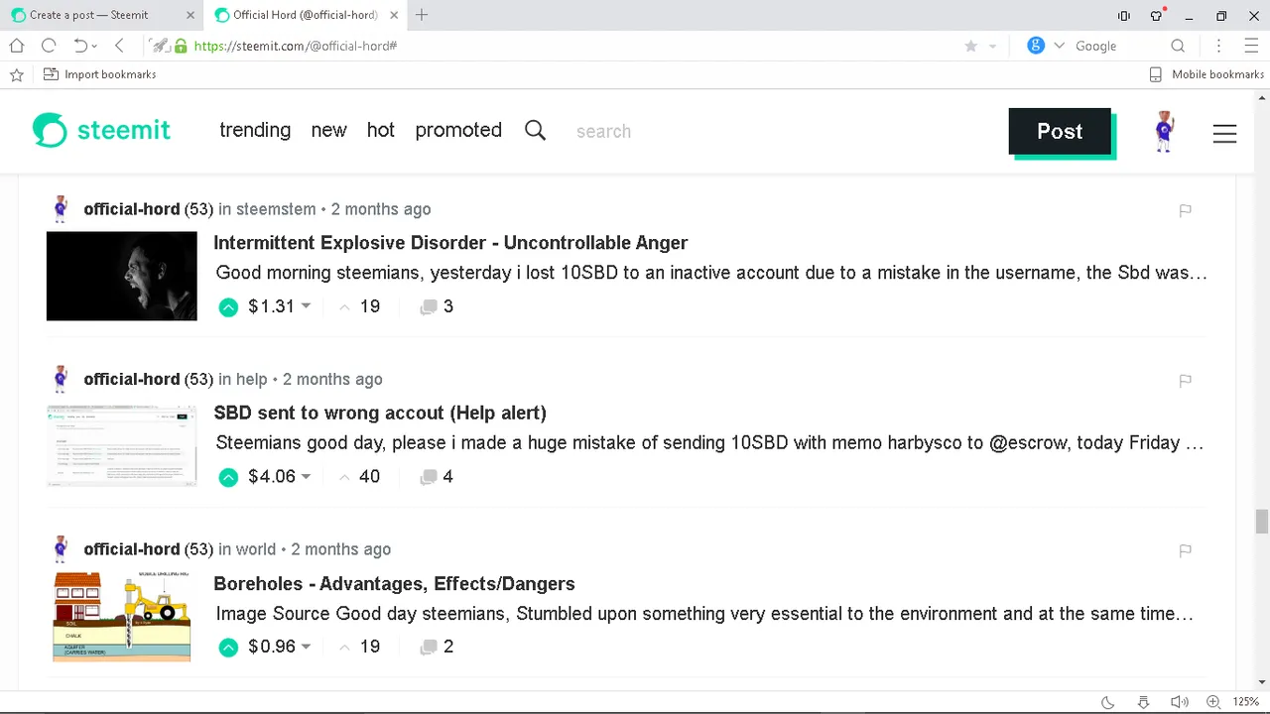Reload the page with refresh icon
Image resolution: width=1270 pixels, height=714 pixels.
(x=49, y=46)
